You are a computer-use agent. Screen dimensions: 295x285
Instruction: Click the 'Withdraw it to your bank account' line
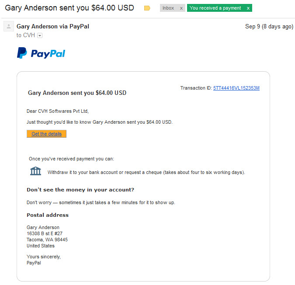click(x=146, y=172)
